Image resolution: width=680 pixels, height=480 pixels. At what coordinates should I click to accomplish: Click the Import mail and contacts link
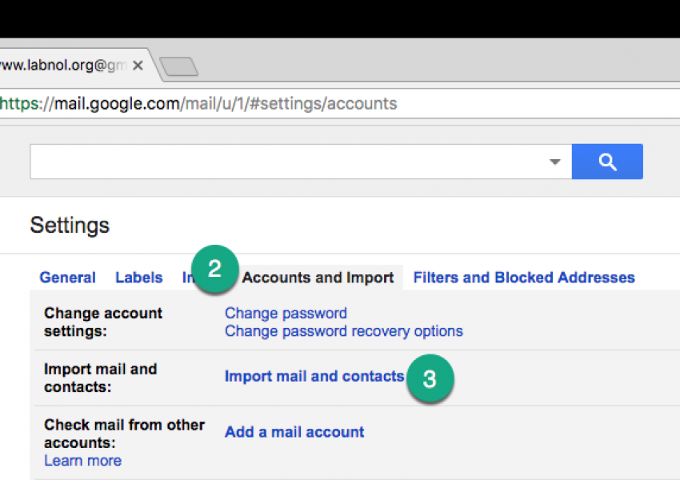point(314,376)
